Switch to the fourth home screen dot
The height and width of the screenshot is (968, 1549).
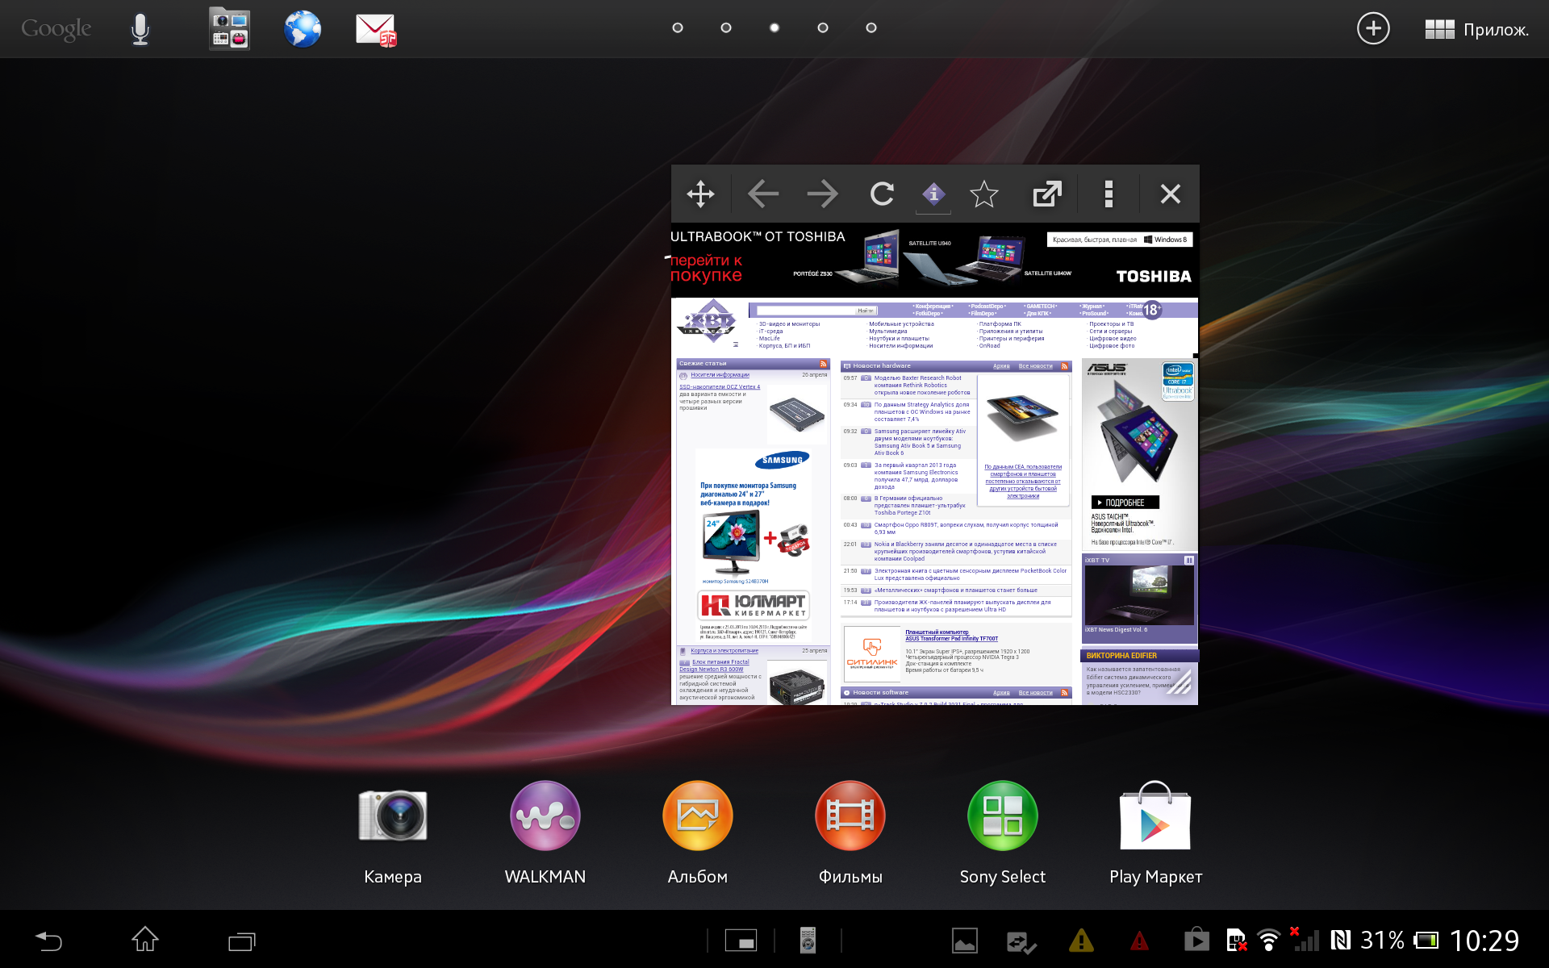pyautogui.click(x=823, y=28)
